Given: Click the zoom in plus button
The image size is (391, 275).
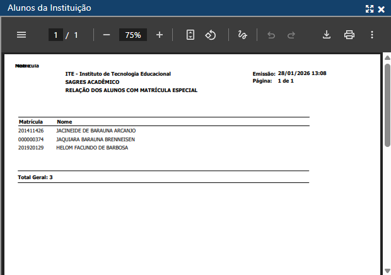Looking at the screenshot, I should [x=160, y=35].
